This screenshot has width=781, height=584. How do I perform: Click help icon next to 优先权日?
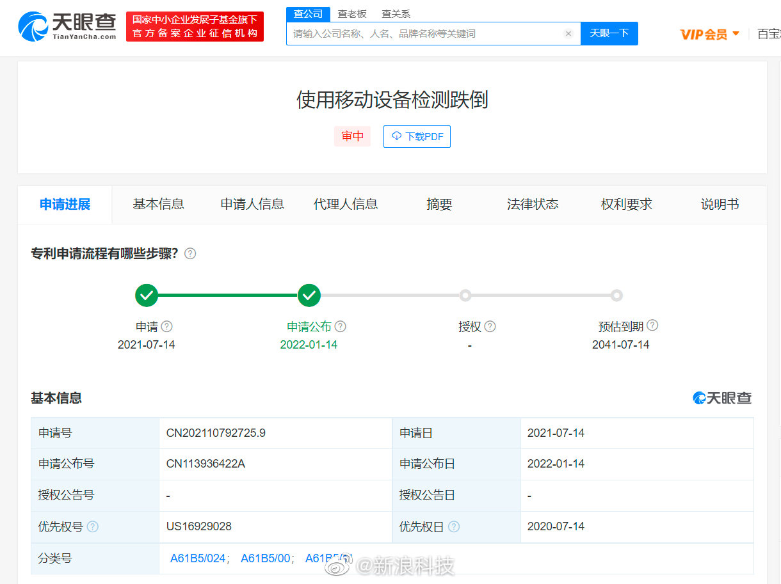coord(454,526)
